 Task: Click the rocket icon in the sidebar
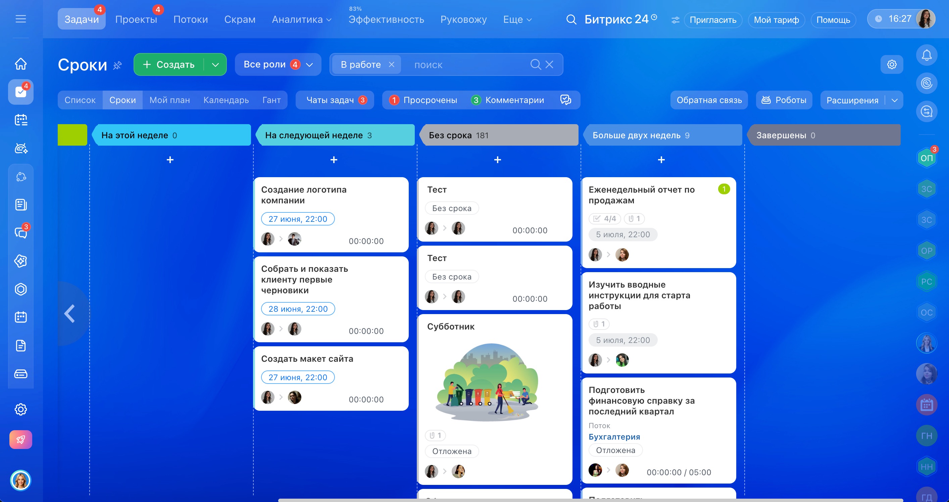20,439
